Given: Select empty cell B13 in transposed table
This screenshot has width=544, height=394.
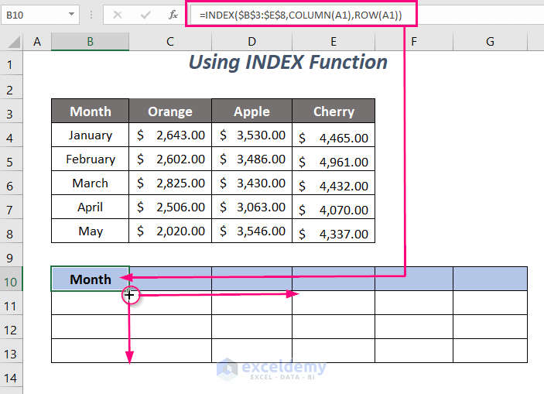Looking at the screenshot, I should click(x=91, y=351).
